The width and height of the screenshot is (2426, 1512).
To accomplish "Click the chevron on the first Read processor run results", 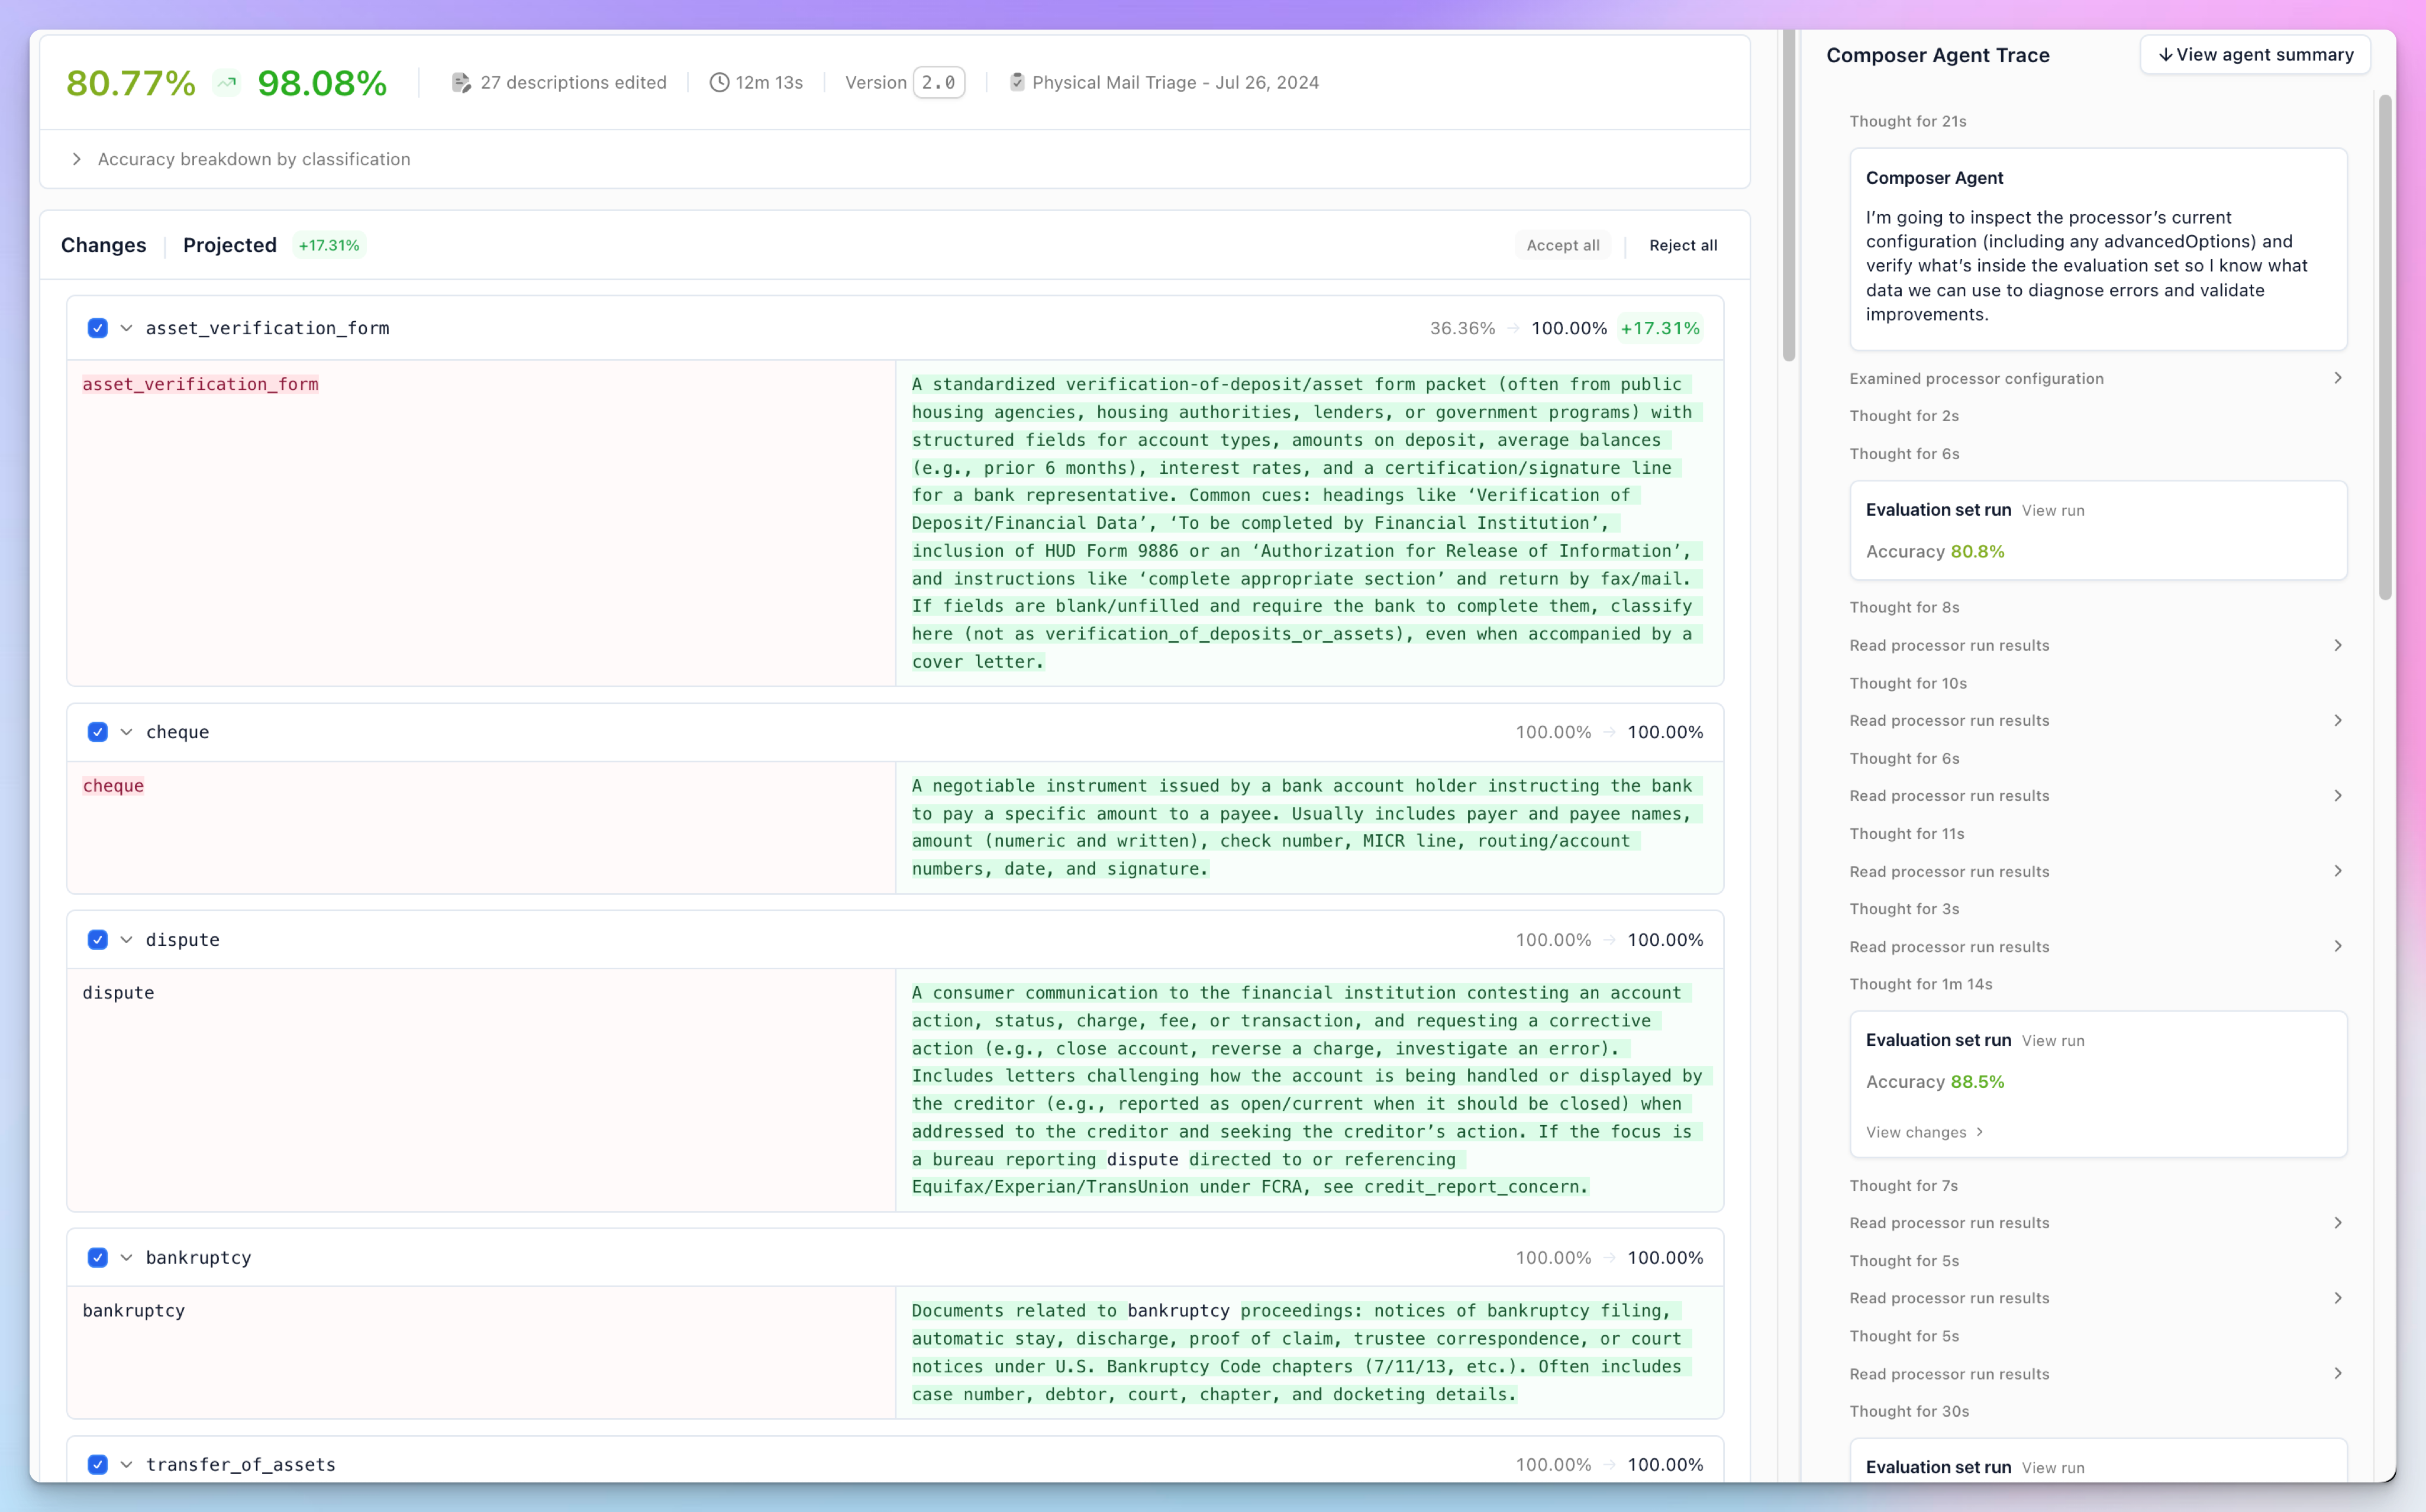I will point(2337,644).
